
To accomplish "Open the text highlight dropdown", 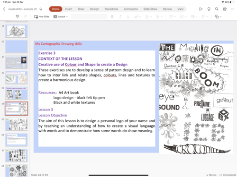I will click(159, 17).
